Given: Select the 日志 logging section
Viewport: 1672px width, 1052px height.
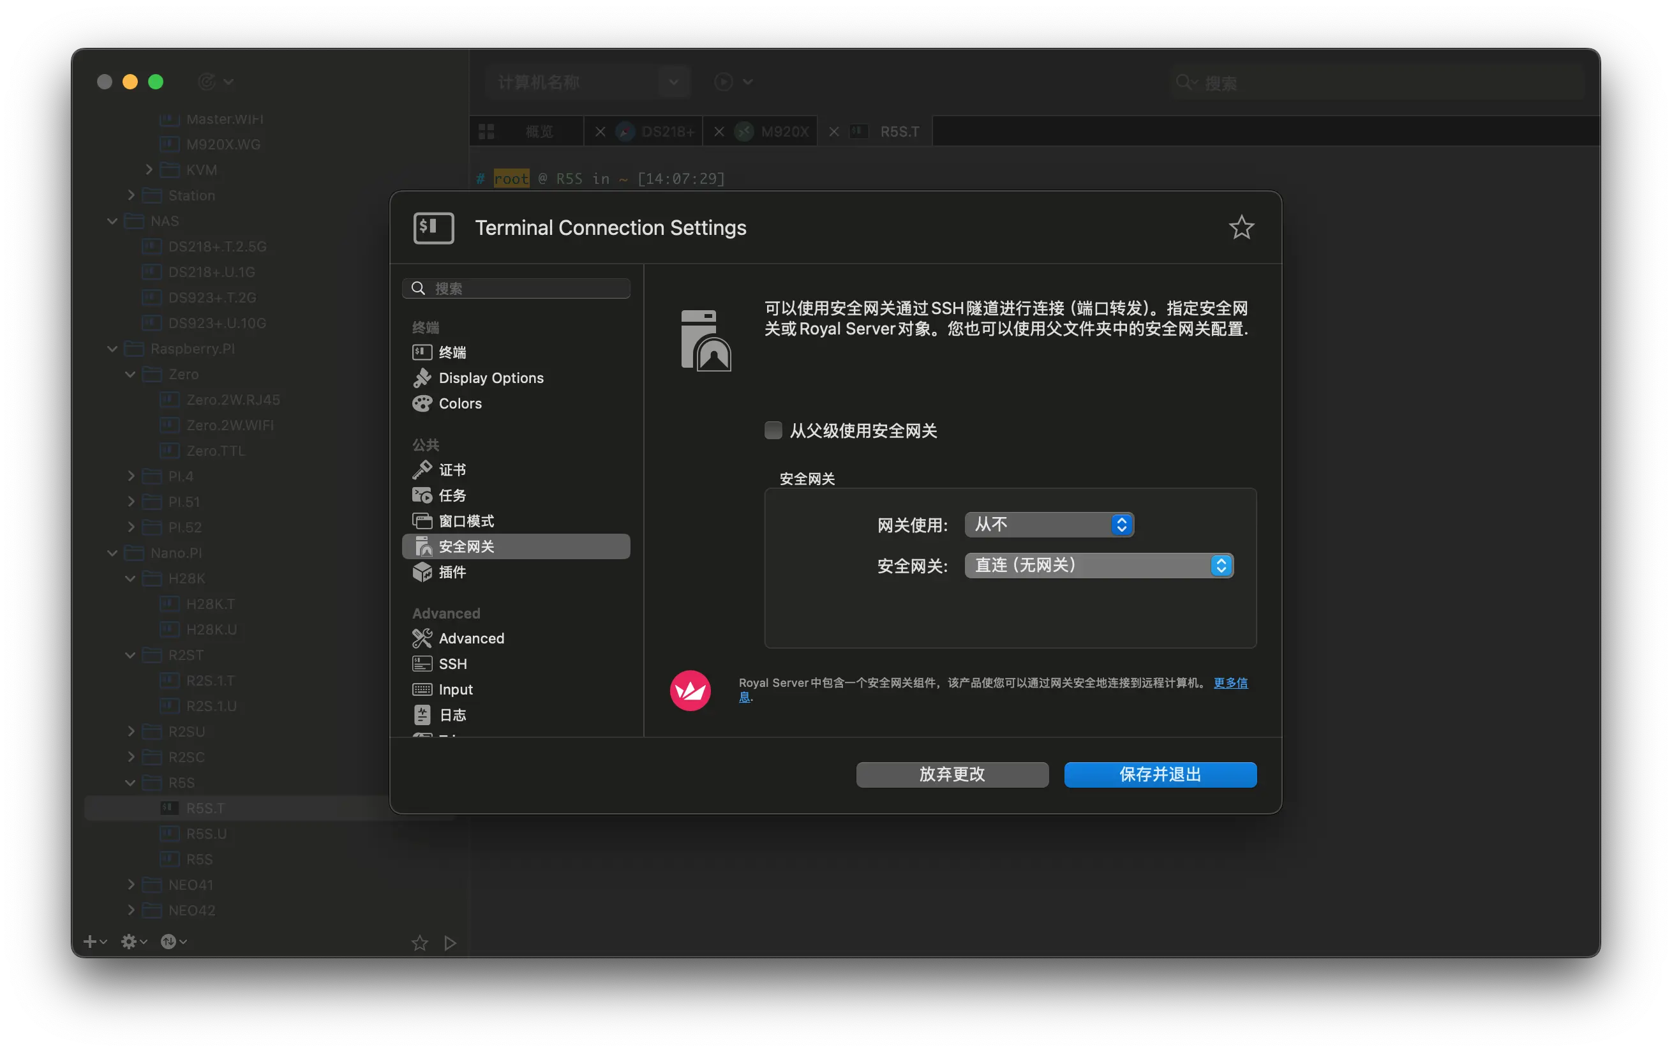Looking at the screenshot, I should [452, 715].
